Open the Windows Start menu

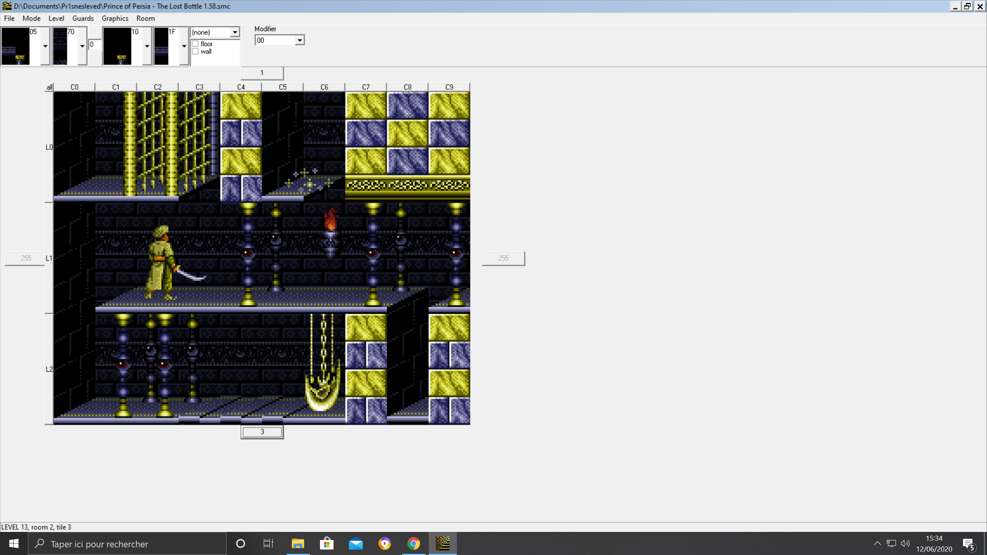click(x=14, y=543)
